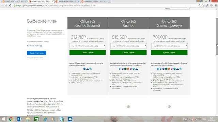The width and height of the screenshot is (218, 122).
Task: Click the extension icon beside the eyedropper
Action: point(211,5)
